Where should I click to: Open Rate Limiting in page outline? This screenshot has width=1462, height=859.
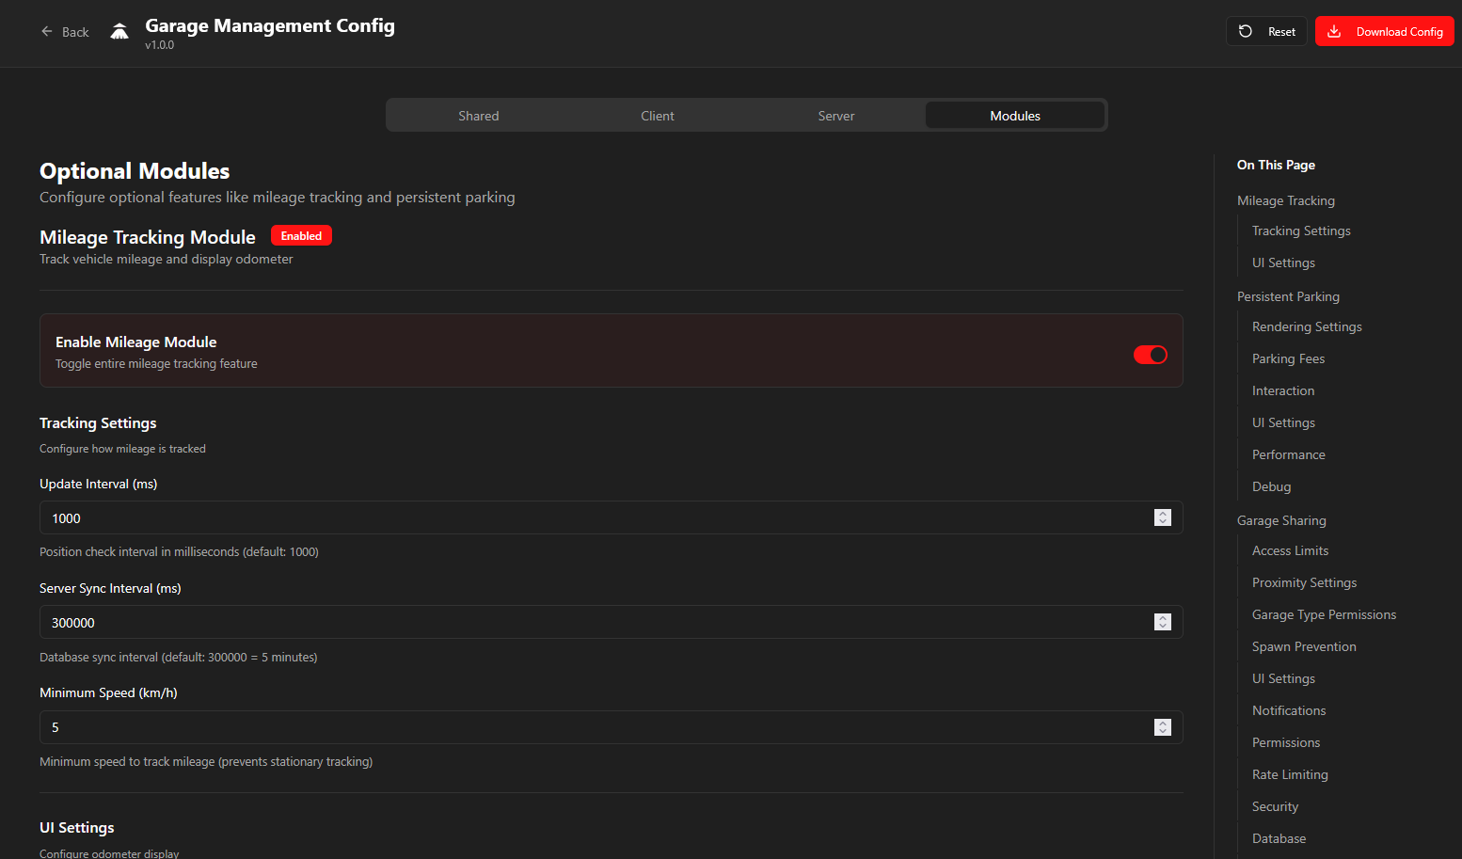[1290, 774]
